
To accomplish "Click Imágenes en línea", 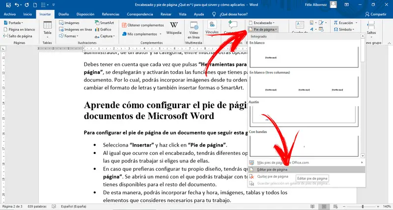I will (76, 30).
